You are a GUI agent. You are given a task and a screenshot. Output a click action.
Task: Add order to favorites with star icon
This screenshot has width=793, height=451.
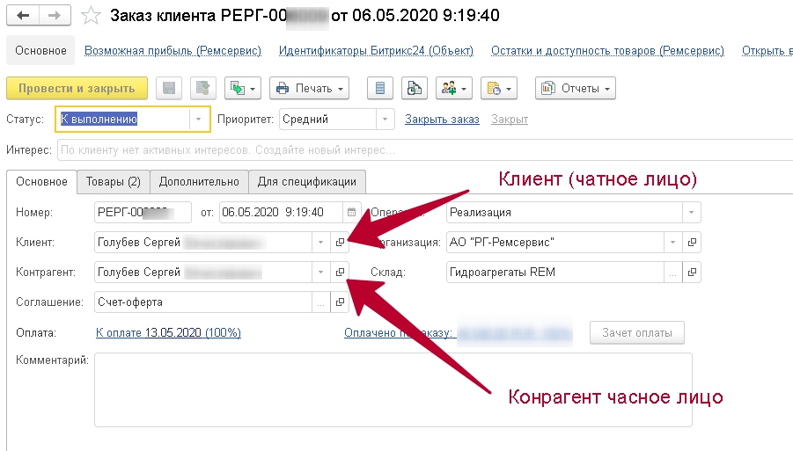pyautogui.click(x=90, y=16)
